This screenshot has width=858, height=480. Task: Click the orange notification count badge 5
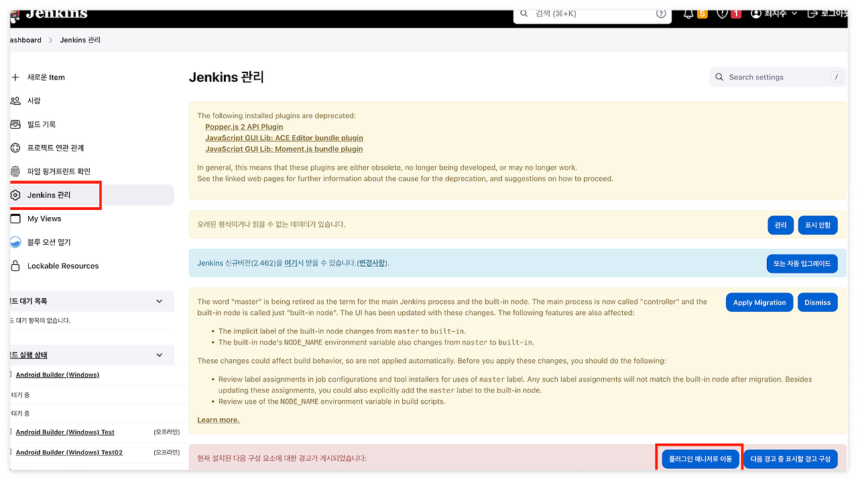pyautogui.click(x=702, y=13)
